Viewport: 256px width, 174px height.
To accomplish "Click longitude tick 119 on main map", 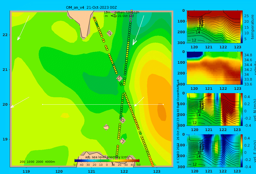I will [x=26, y=171].
